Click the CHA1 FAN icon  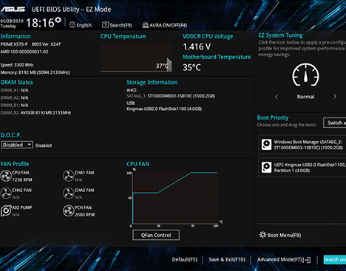click(68, 176)
